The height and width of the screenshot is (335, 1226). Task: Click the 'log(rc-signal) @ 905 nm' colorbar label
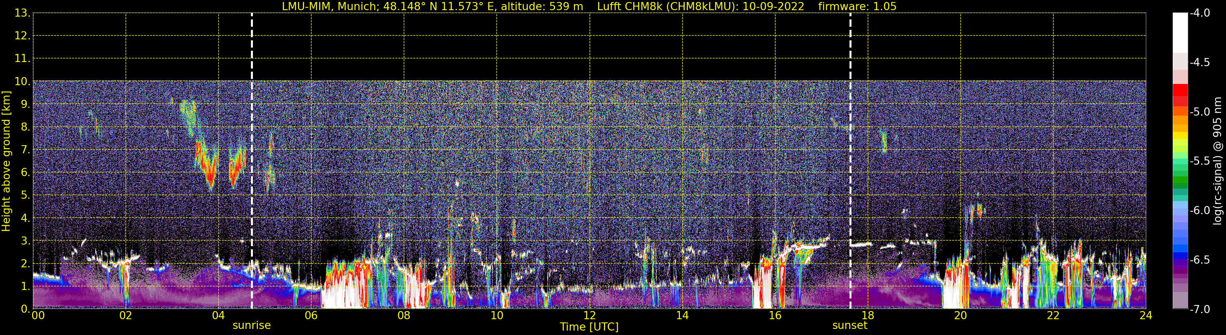(x=1217, y=161)
